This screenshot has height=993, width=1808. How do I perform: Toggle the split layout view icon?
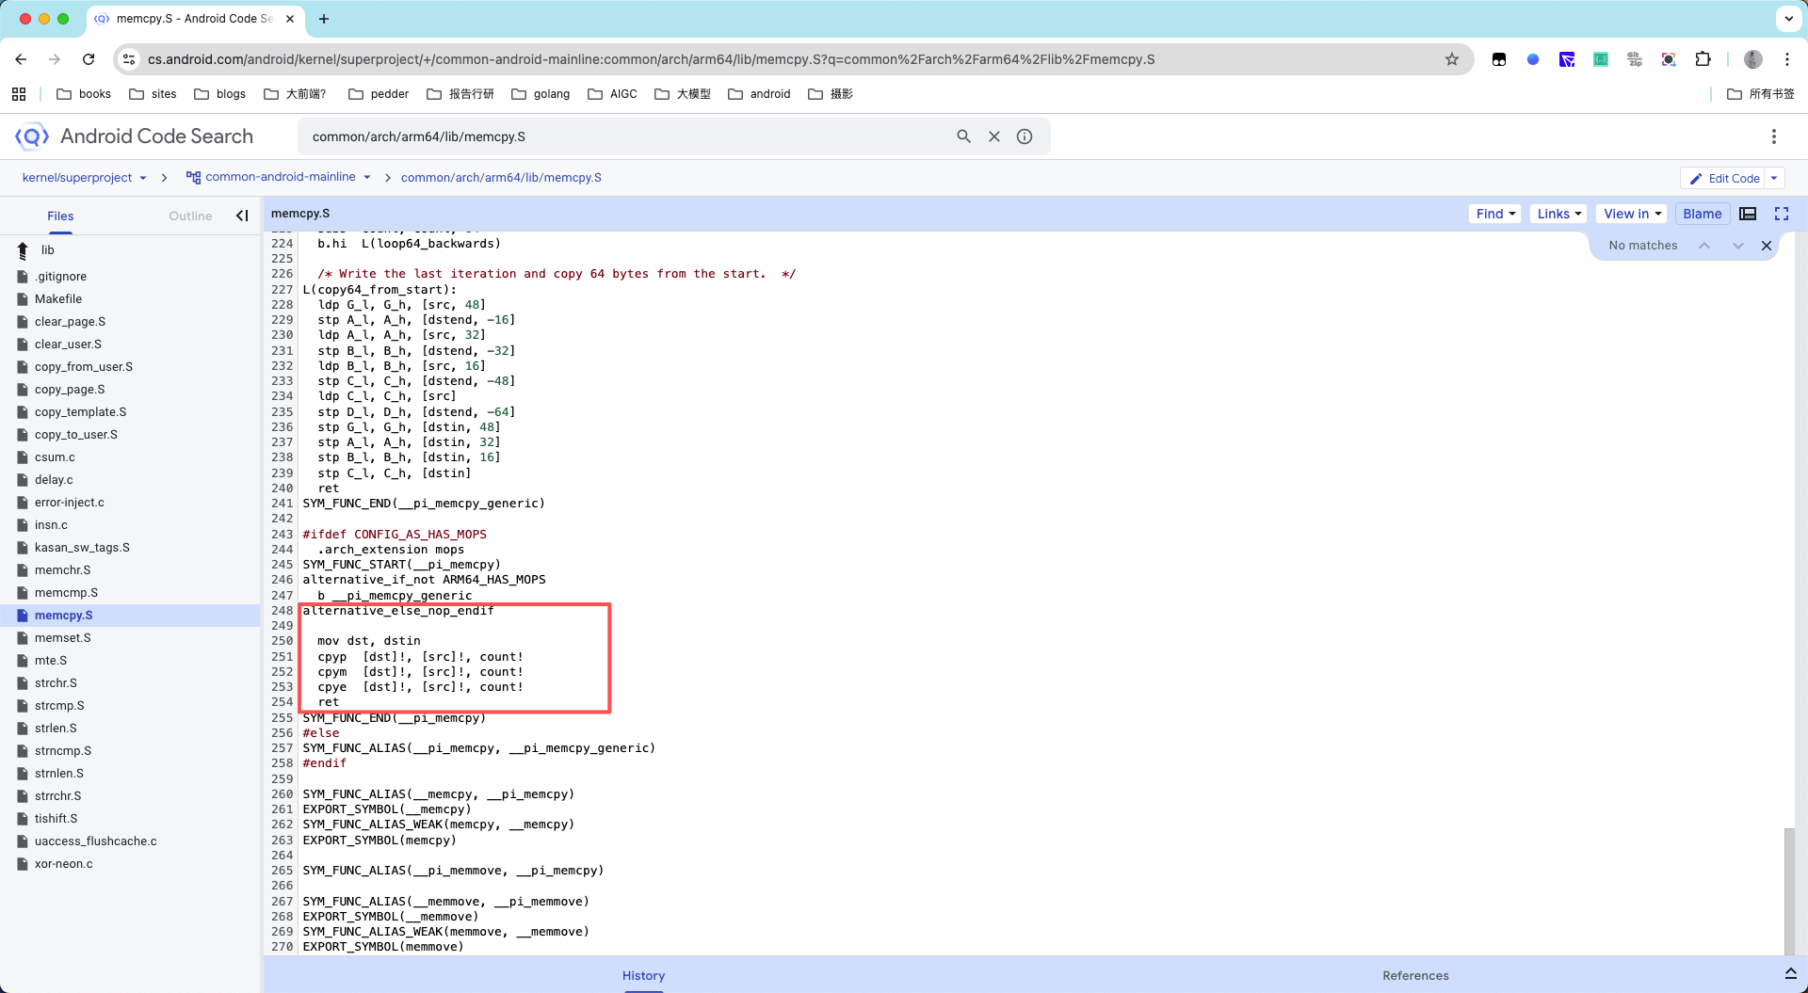point(1748,214)
